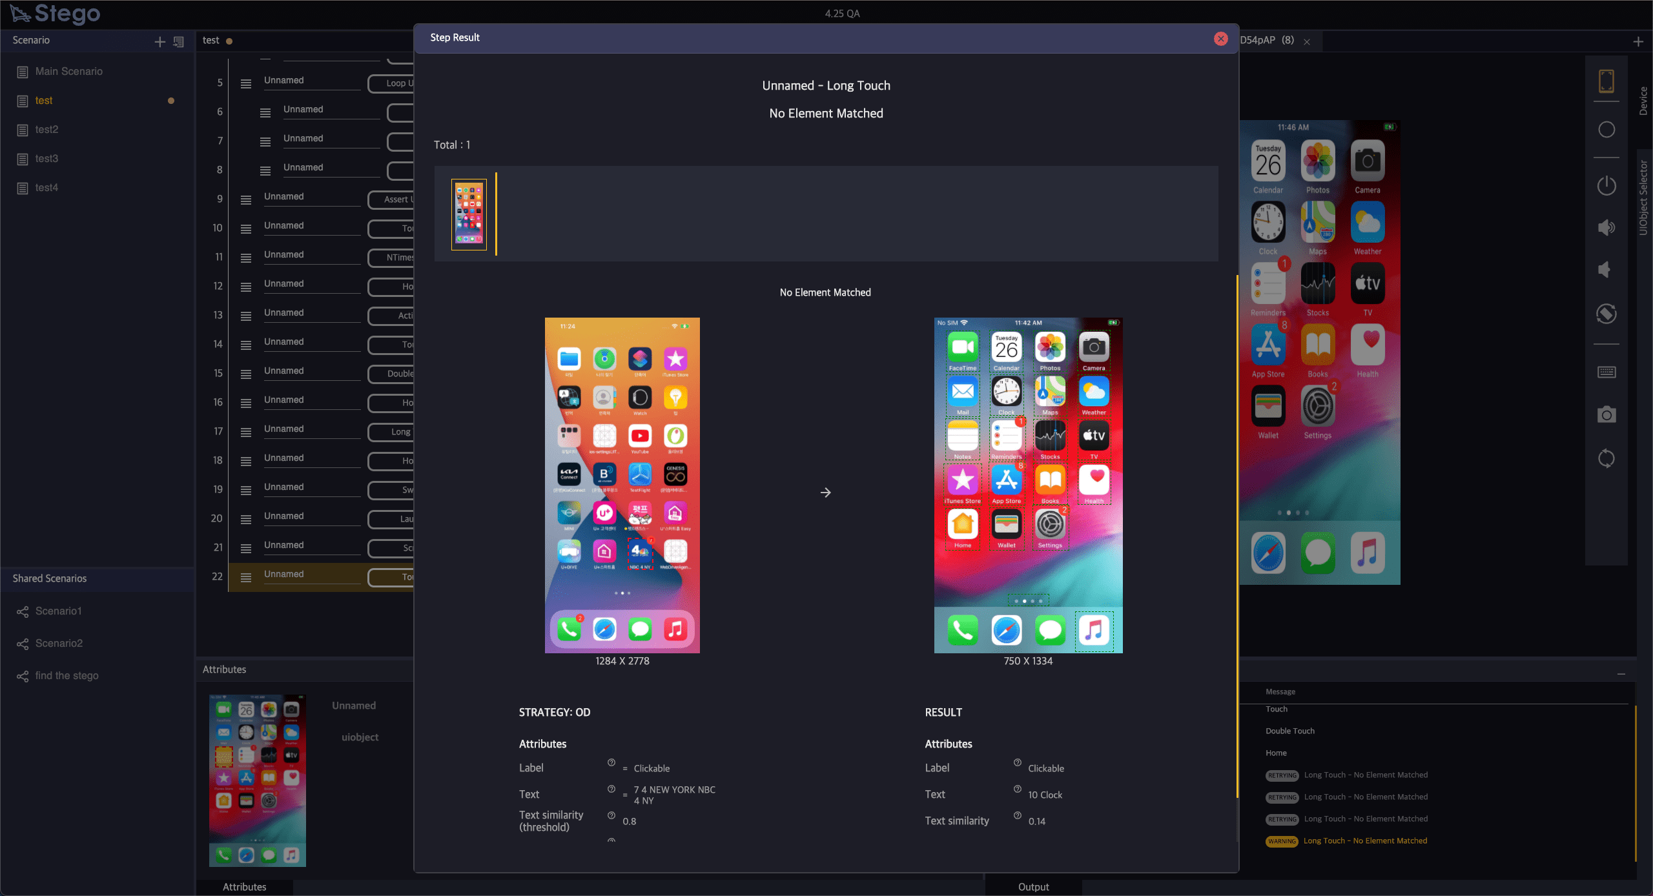Click the rotate device icon

(x=1607, y=314)
